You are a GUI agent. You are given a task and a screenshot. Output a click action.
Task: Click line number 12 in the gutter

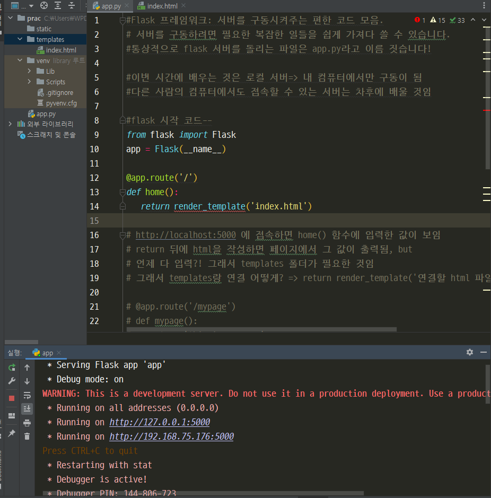coord(94,178)
